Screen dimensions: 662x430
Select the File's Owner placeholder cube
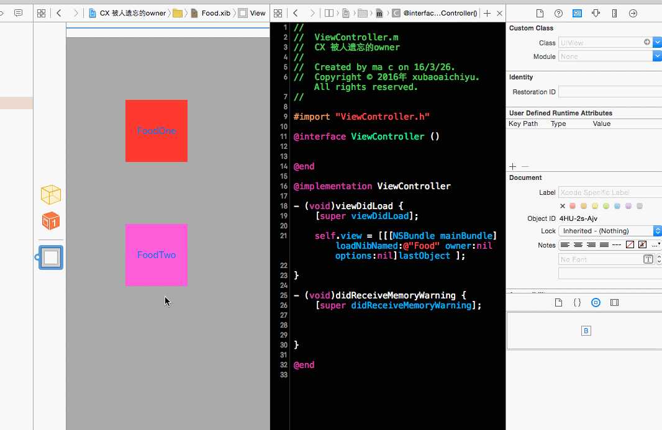(51, 195)
